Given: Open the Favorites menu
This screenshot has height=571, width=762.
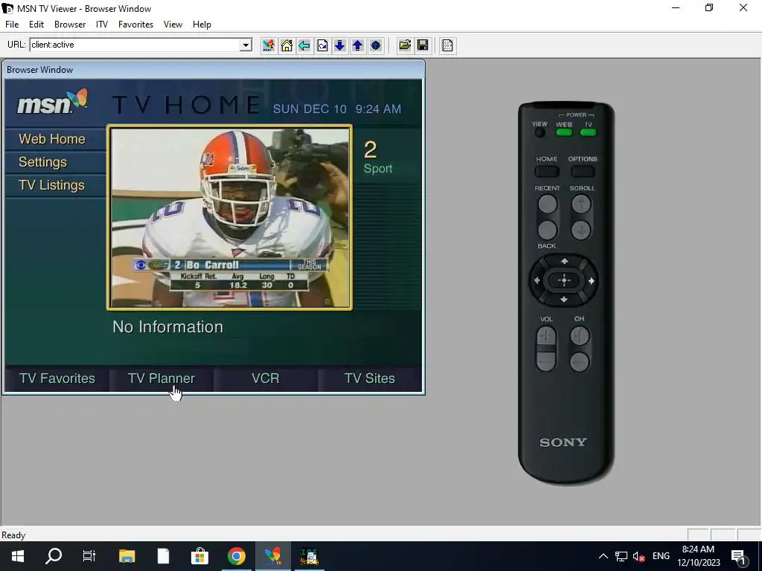Looking at the screenshot, I should click(135, 25).
